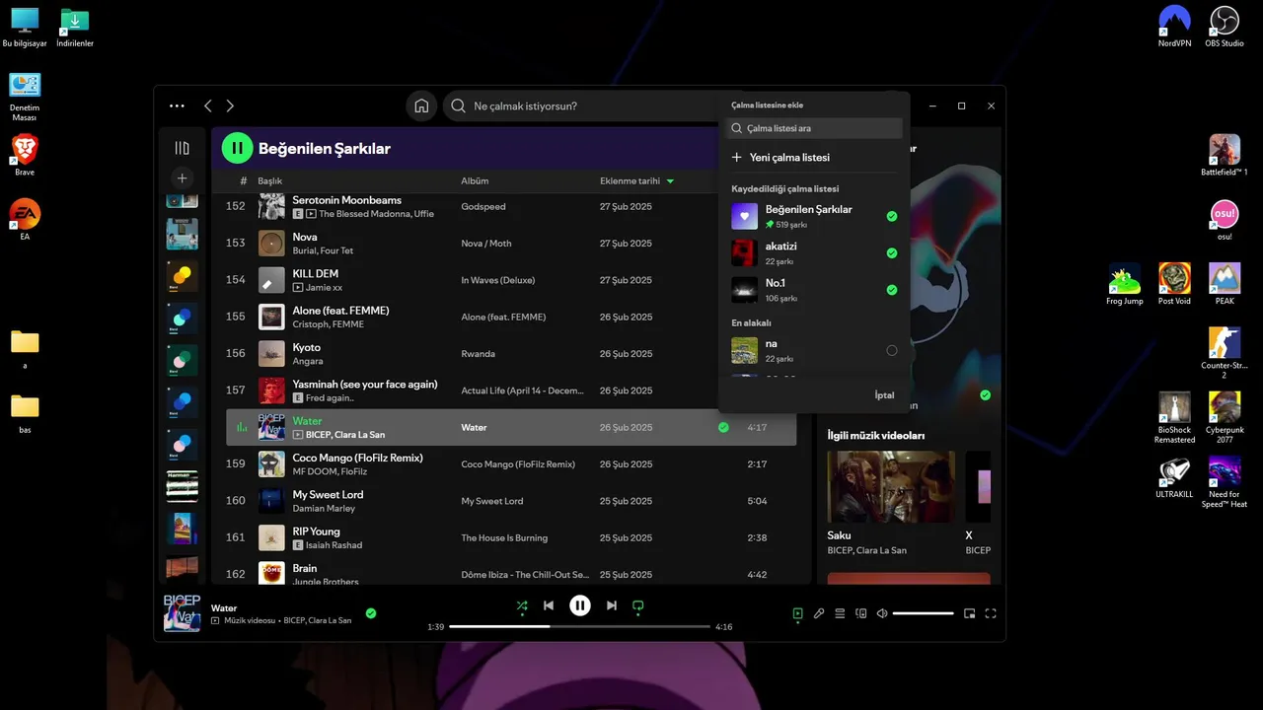Open Denetim Masası desktop icon
Viewport: 1263px width, 710px height.
[25, 97]
